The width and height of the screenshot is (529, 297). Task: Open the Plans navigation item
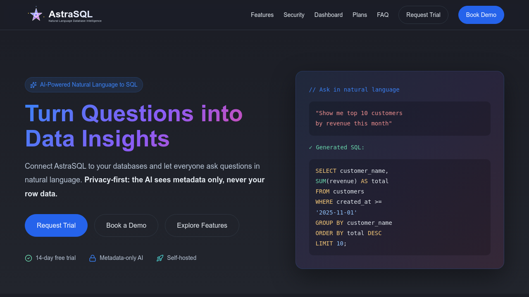click(360, 15)
